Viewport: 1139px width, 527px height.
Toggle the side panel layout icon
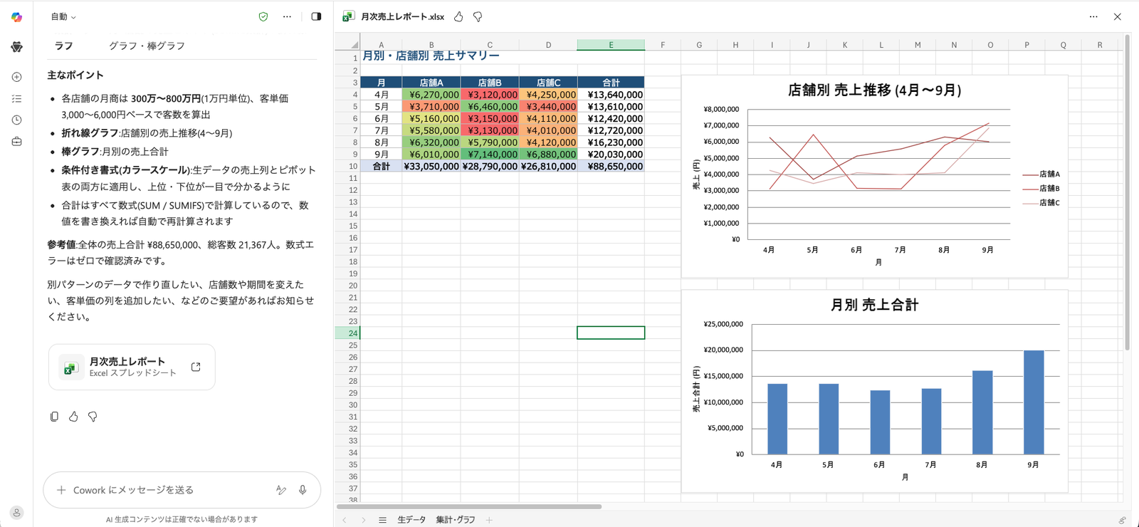click(316, 16)
